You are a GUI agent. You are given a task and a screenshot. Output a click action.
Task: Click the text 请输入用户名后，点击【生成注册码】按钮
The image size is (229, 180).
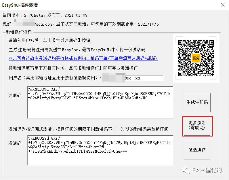(x=49, y=40)
